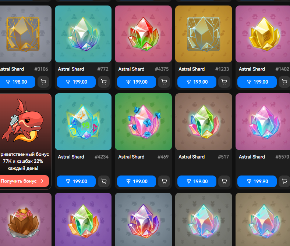This screenshot has height=246, width=290.
Task: Buy Astral Shard #3106 for 198.00
Action: (17, 82)
